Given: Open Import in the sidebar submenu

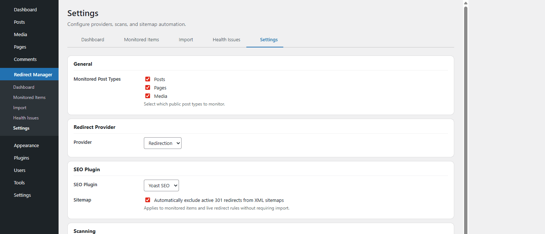Looking at the screenshot, I should point(20,108).
